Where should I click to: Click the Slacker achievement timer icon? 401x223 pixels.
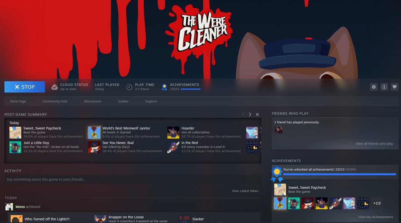(184, 219)
